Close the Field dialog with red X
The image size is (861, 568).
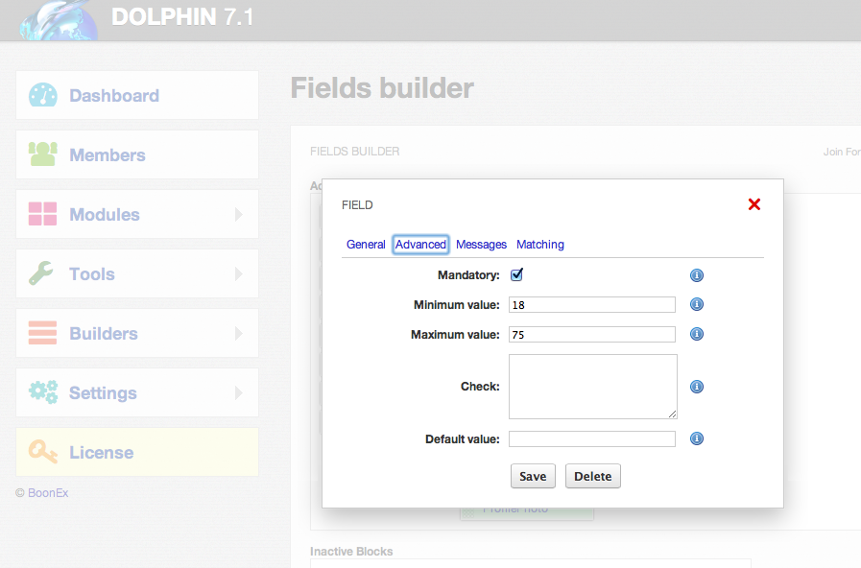753,204
